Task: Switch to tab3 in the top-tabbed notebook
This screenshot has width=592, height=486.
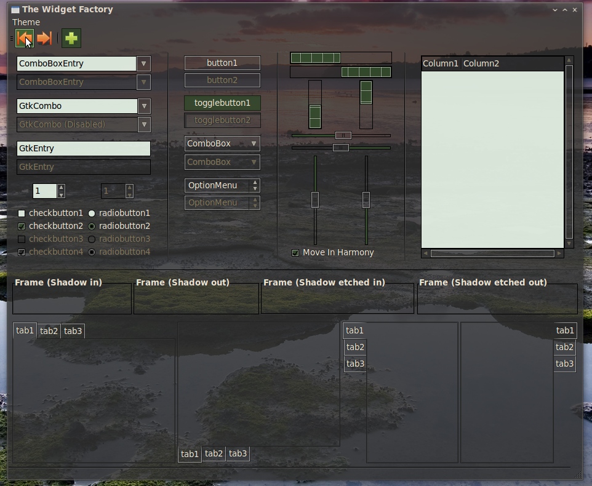Action: (x=73, y=331)
